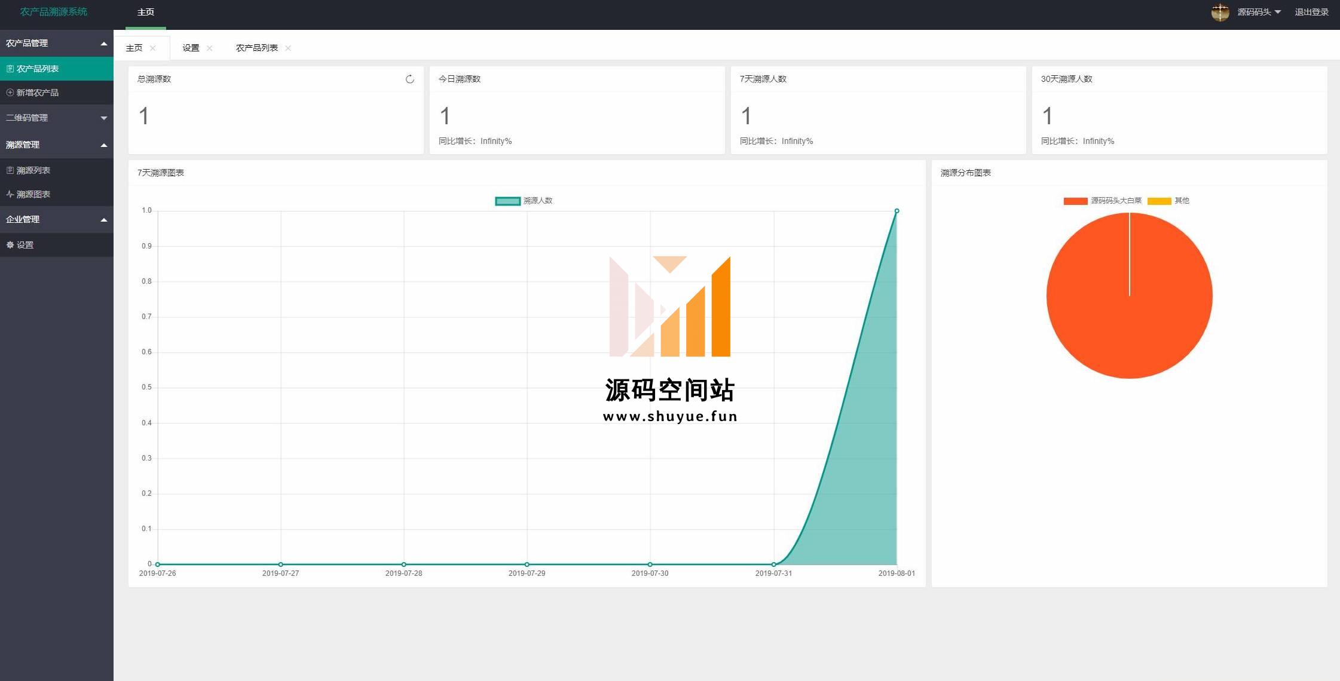Collapse the 企业管理 sidebar group
The image size is (1340, 681).
(57, 219)
